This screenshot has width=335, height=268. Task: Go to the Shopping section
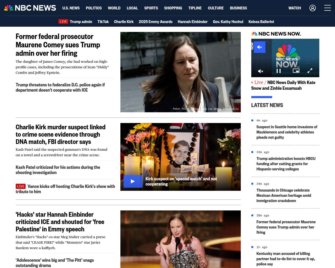173,8
